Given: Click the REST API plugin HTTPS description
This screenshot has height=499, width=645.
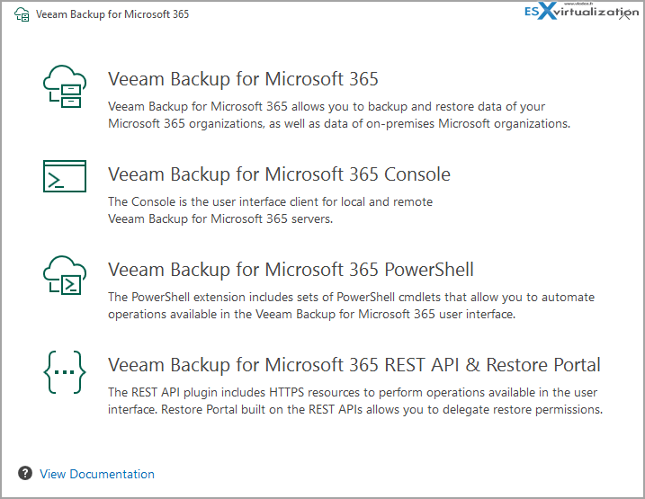Looking at the screenshot, I should point(355,401).
